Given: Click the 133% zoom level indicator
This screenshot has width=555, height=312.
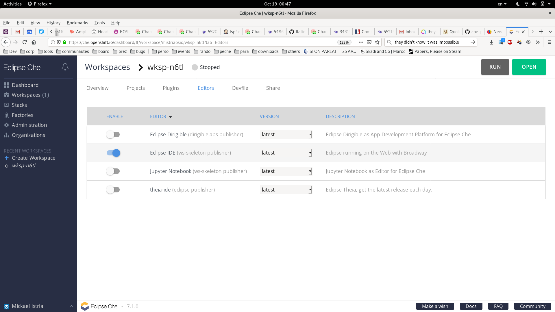Looking at the screenshot, I should 344,42.
